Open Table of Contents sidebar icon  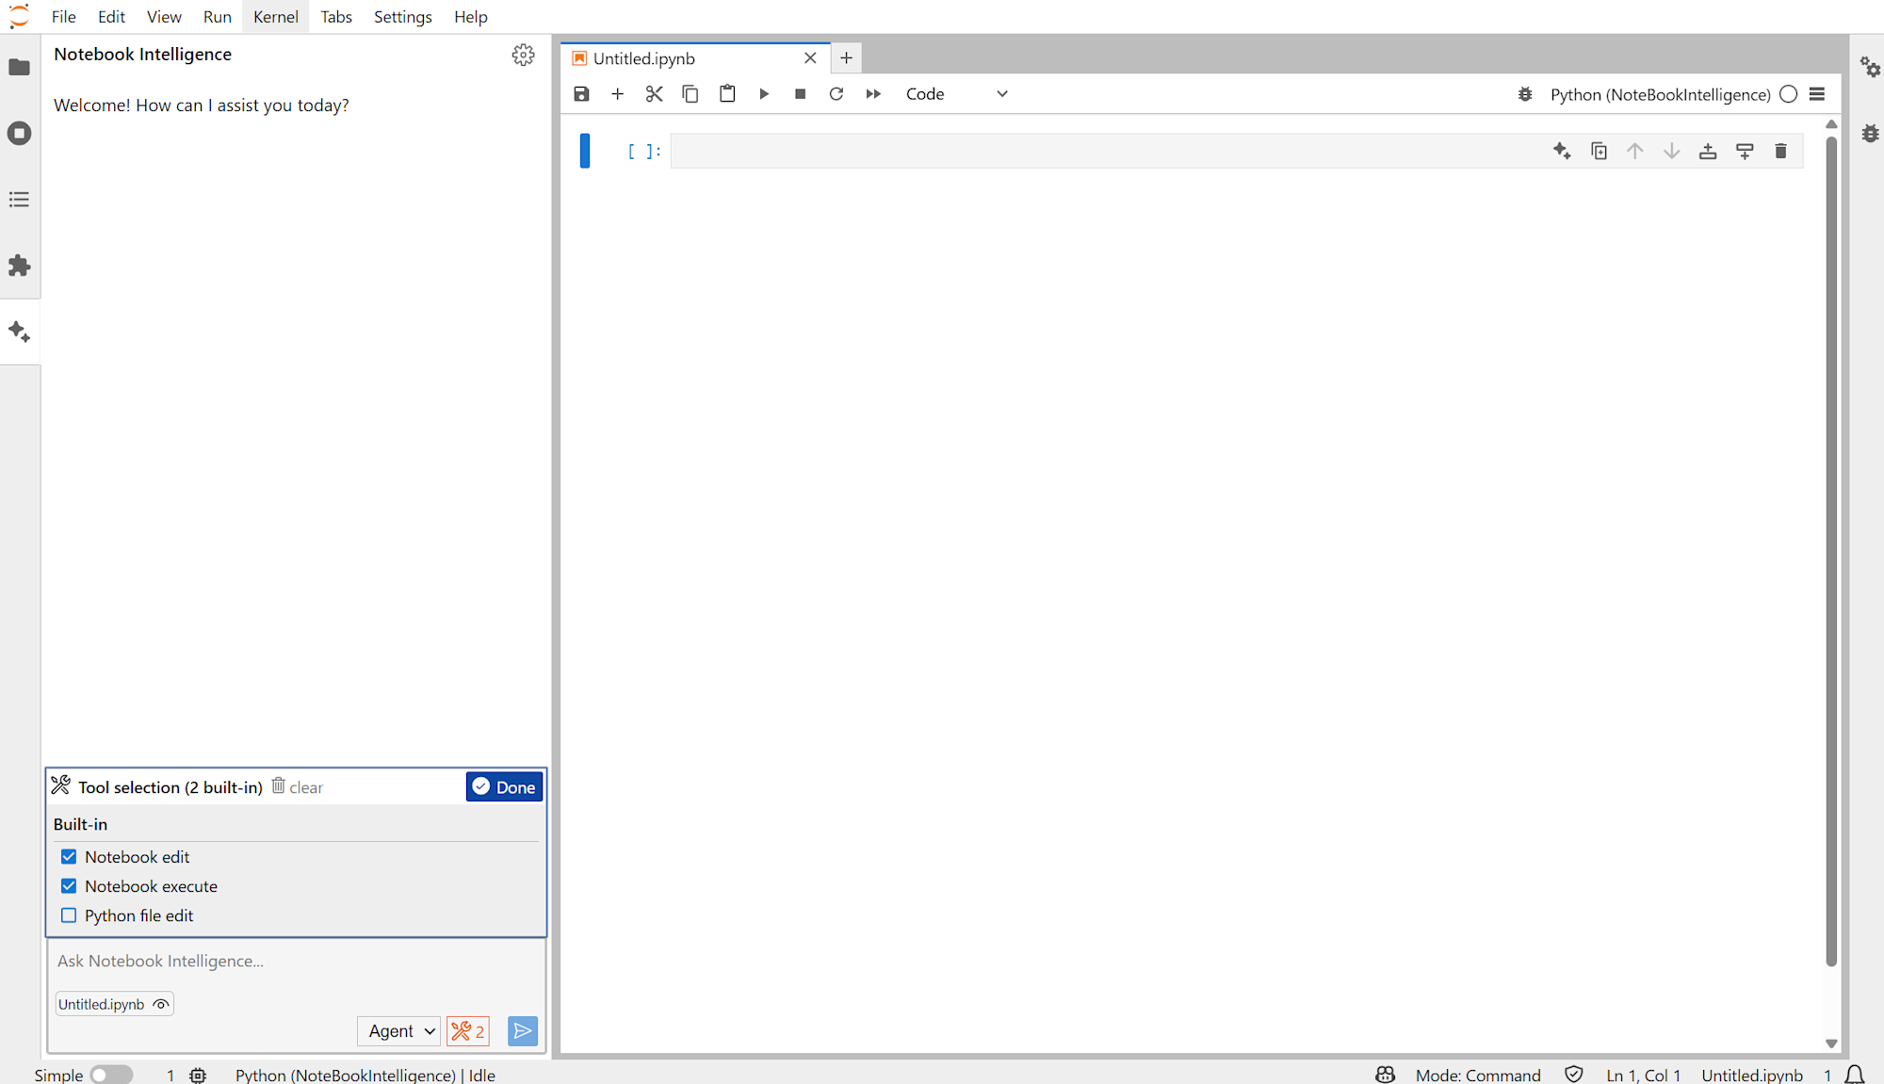point(19,200)
